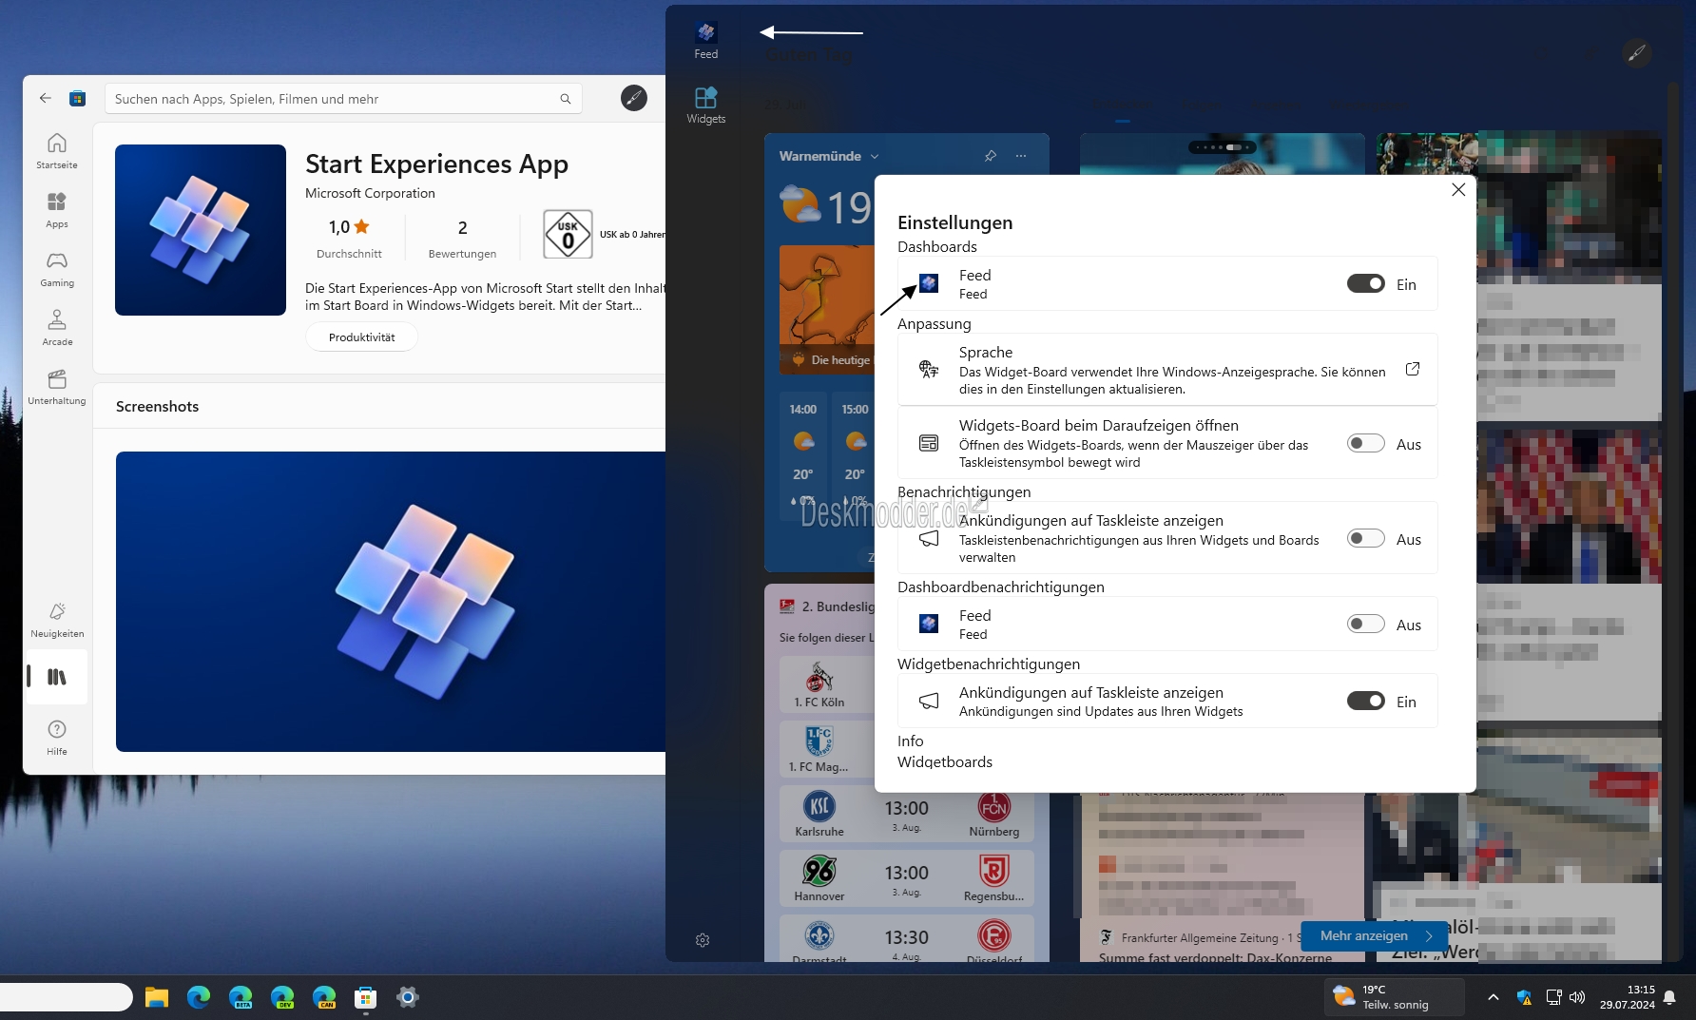Pin the Warnemünde weather widget
1696x1020 pixels.
point(991,156)
